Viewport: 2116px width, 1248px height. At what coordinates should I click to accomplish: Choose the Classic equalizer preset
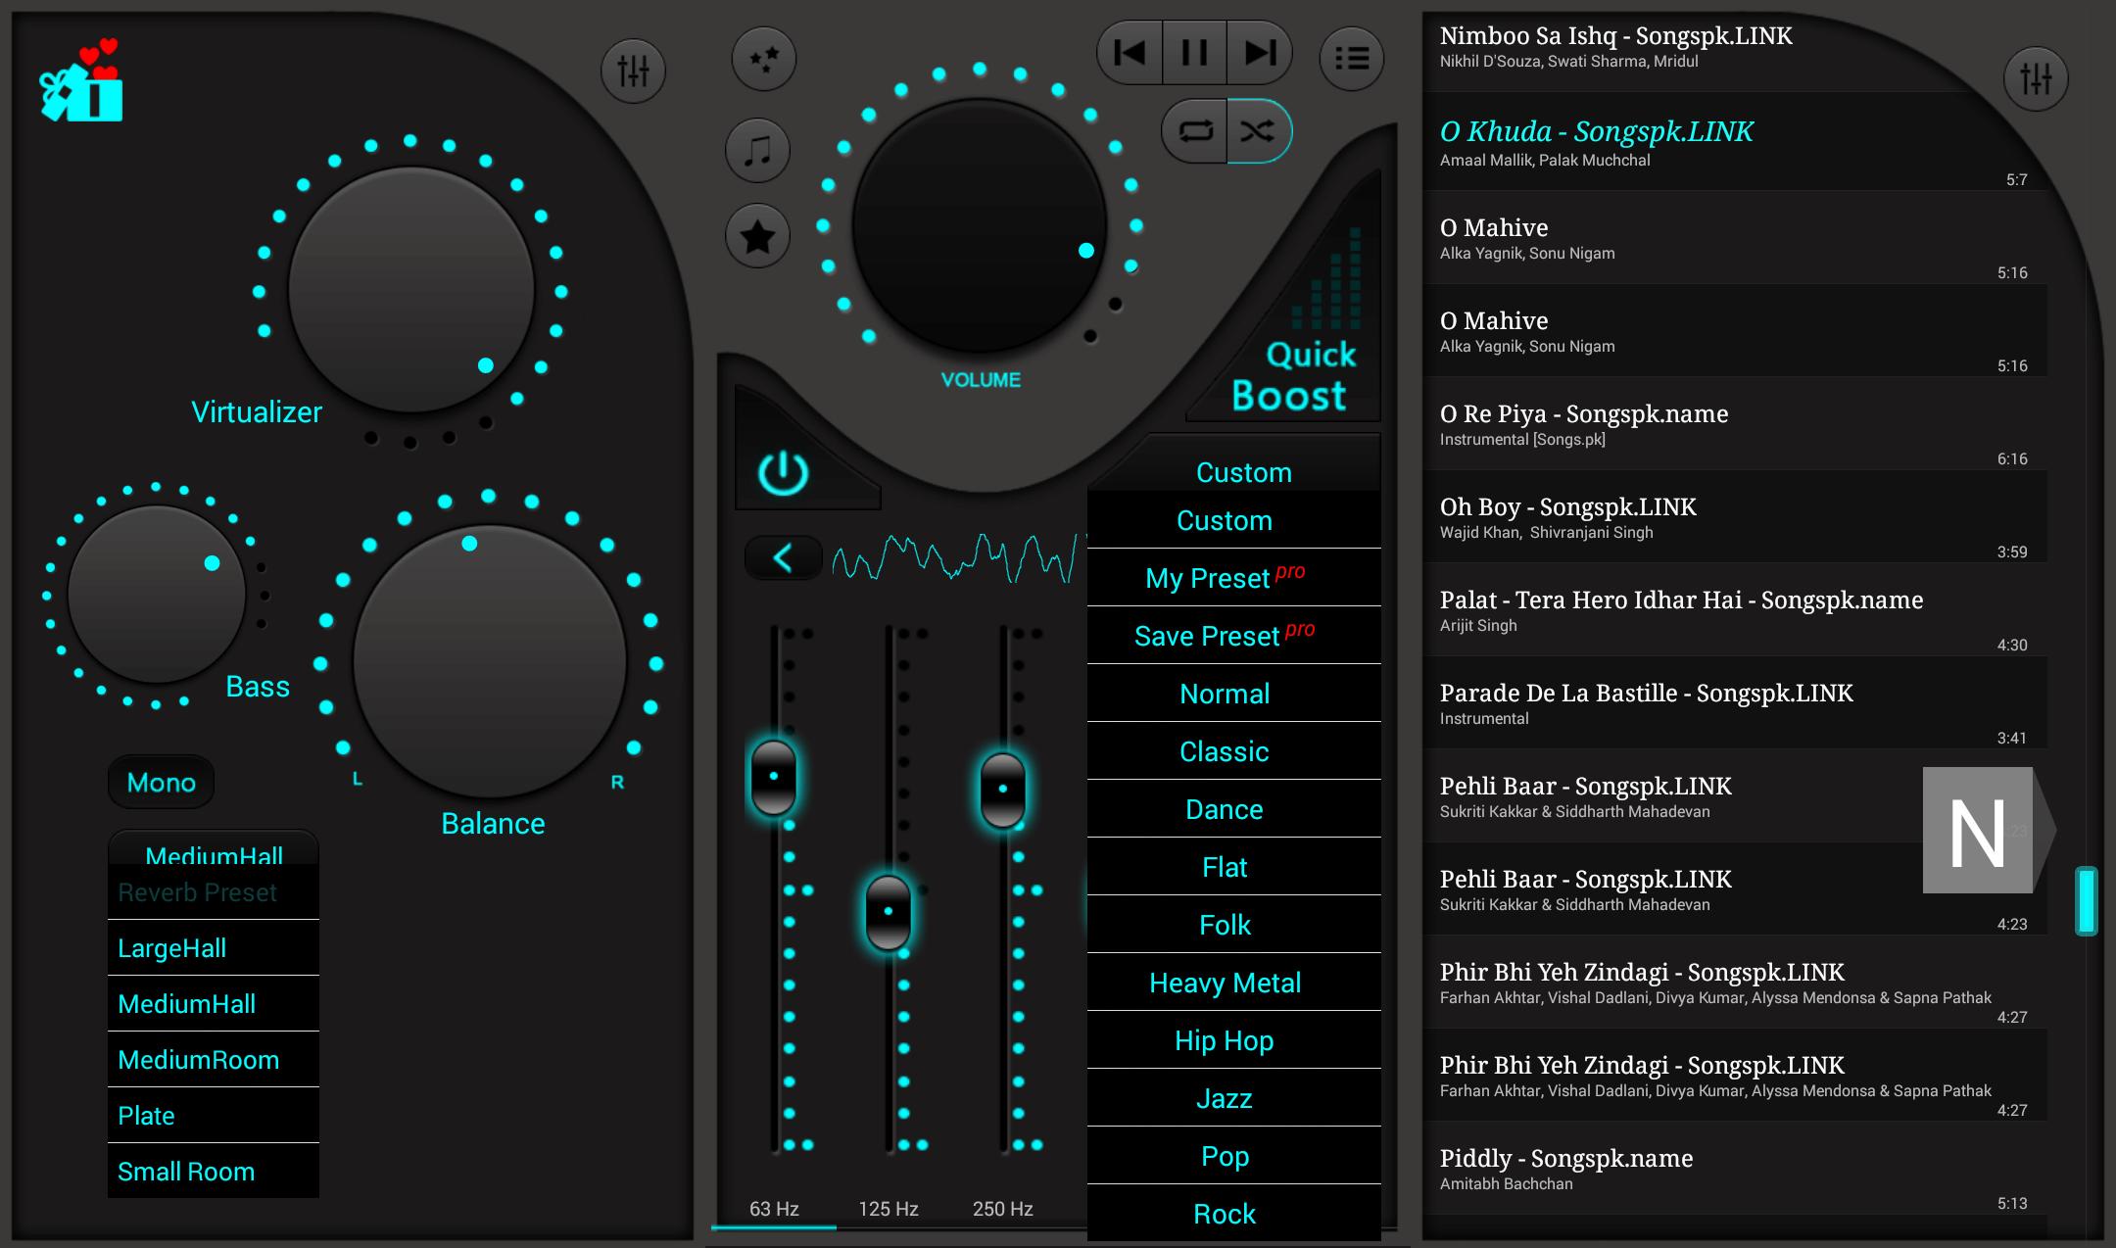tap(1234, 751)
